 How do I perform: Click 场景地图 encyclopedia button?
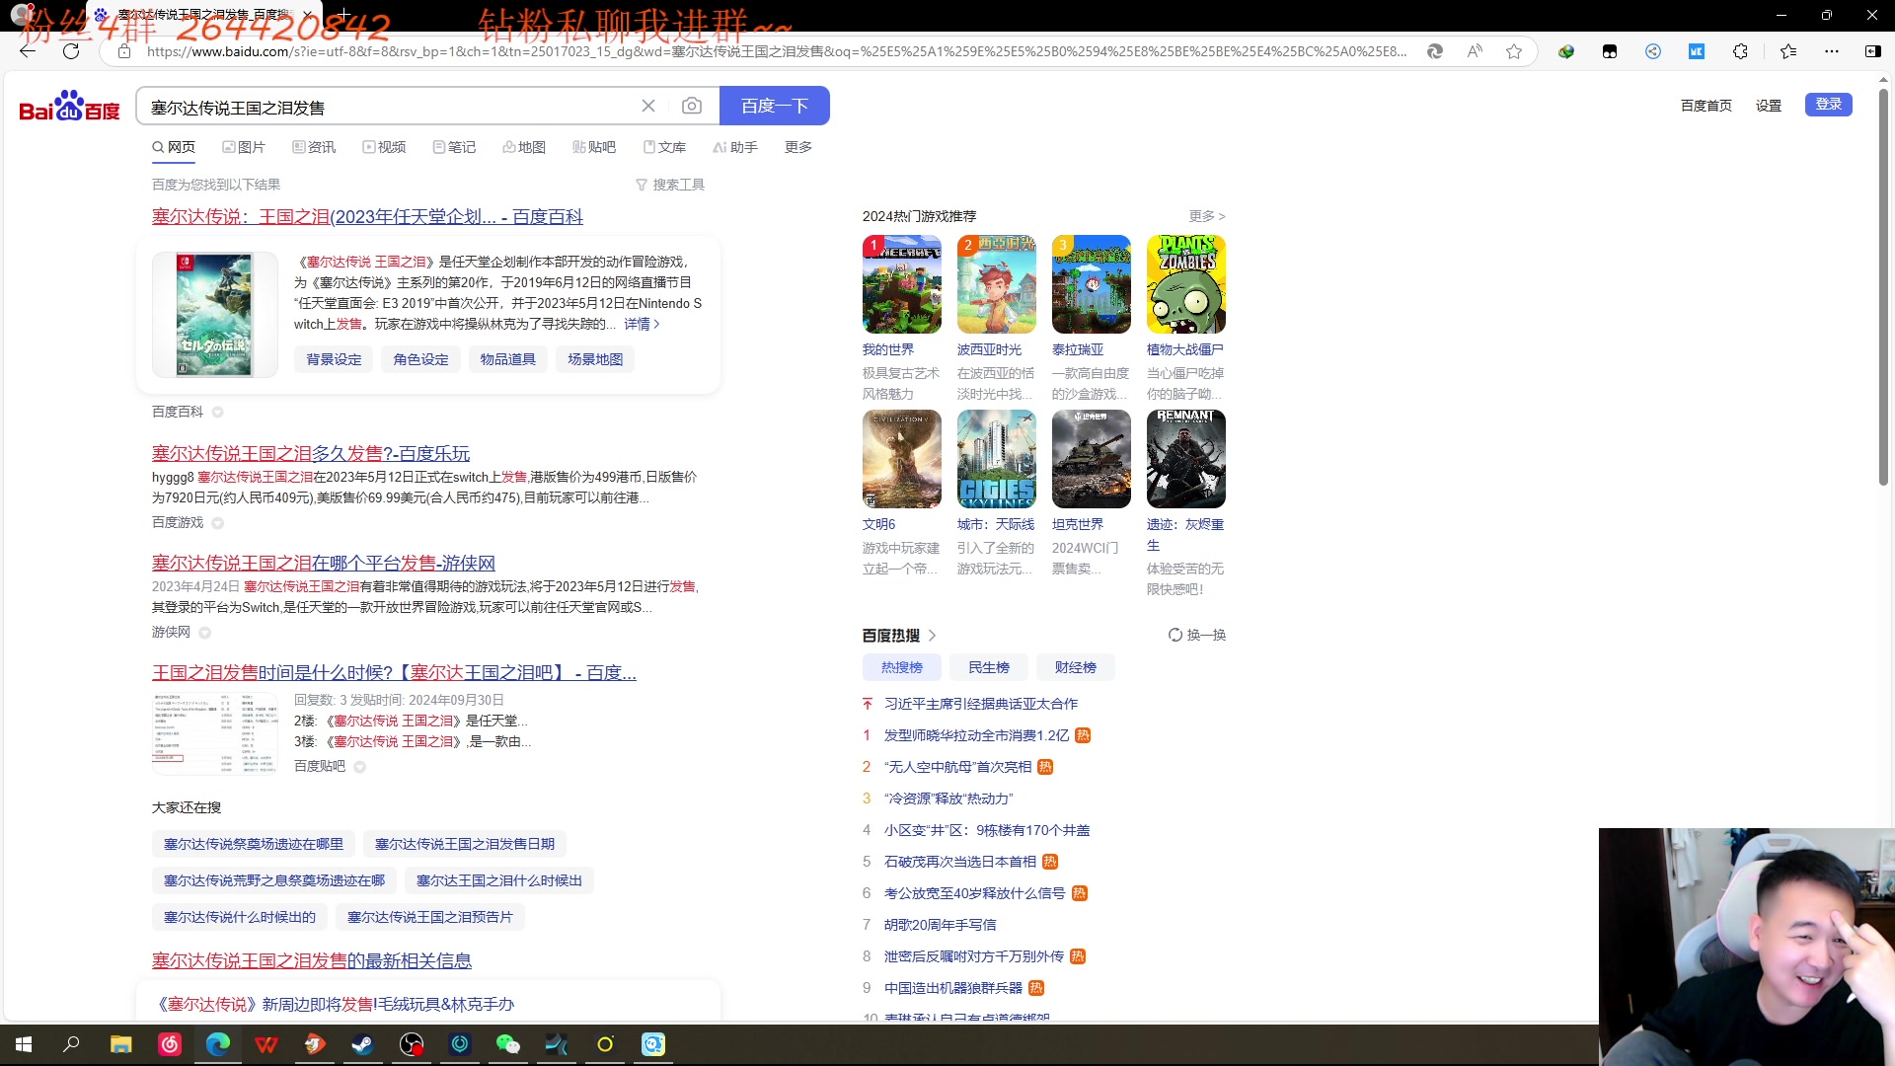[x=595, y=359]
